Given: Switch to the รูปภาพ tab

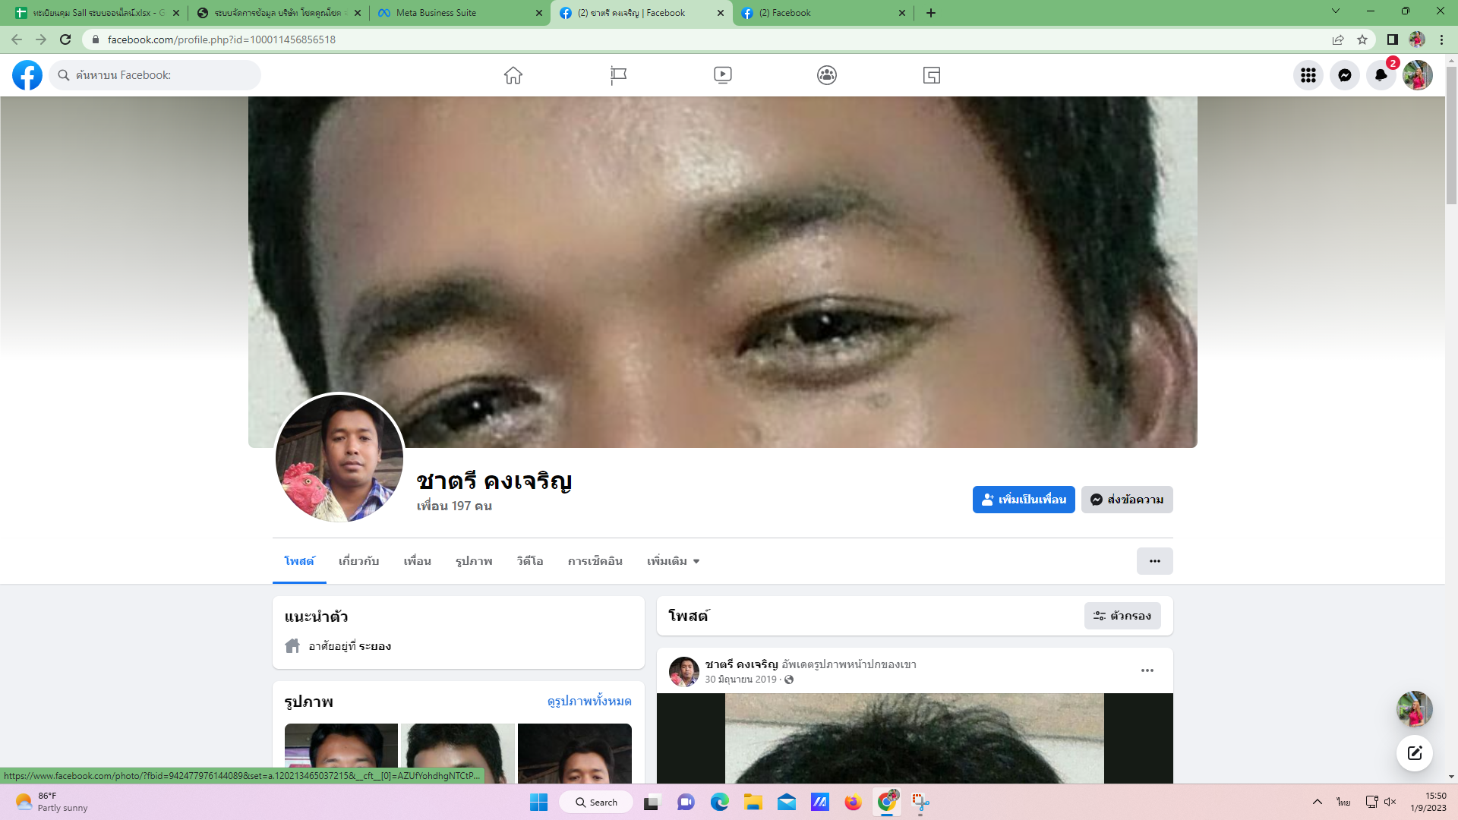Looking at the screenshot, I should coord(474,561).
